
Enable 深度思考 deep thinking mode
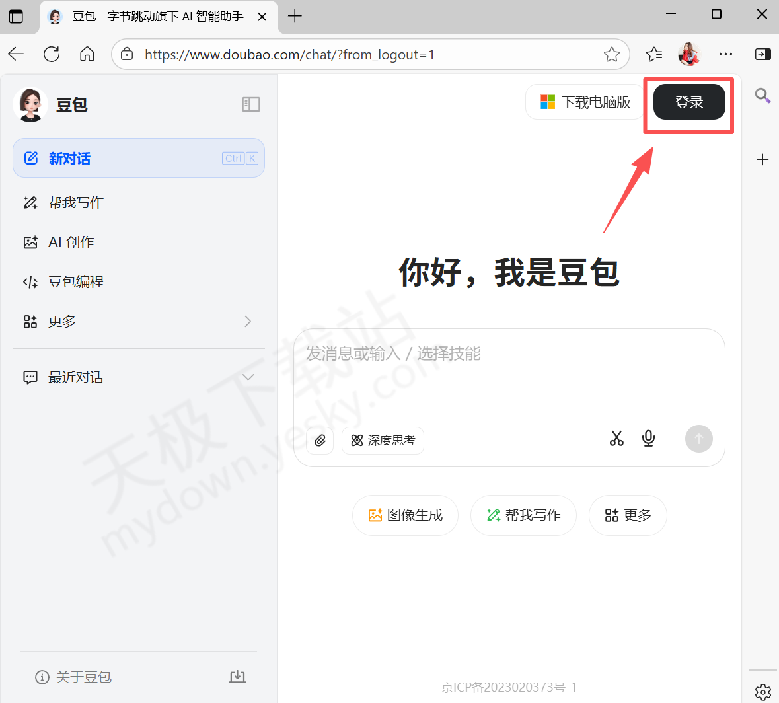[x=383, y=441]
